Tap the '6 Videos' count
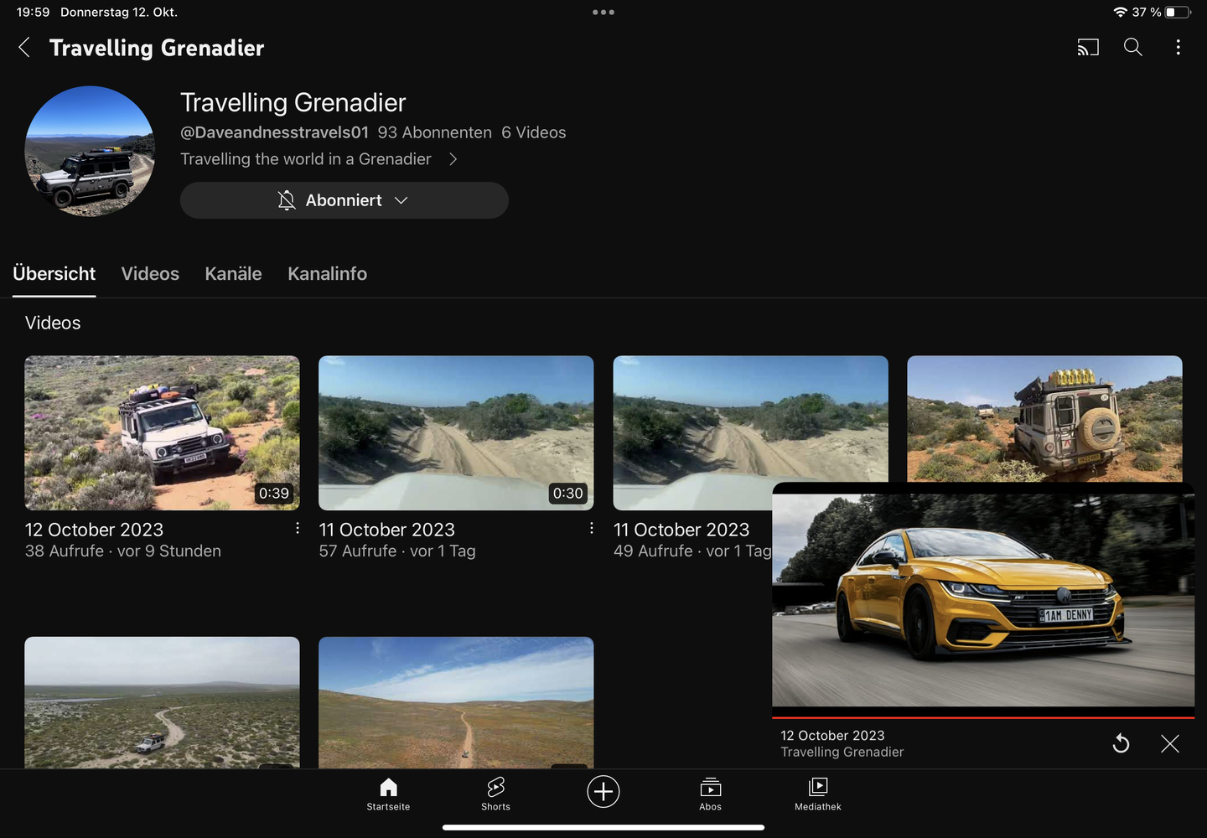The height and width of the screenshot is (838, 1207). (534, 132)
